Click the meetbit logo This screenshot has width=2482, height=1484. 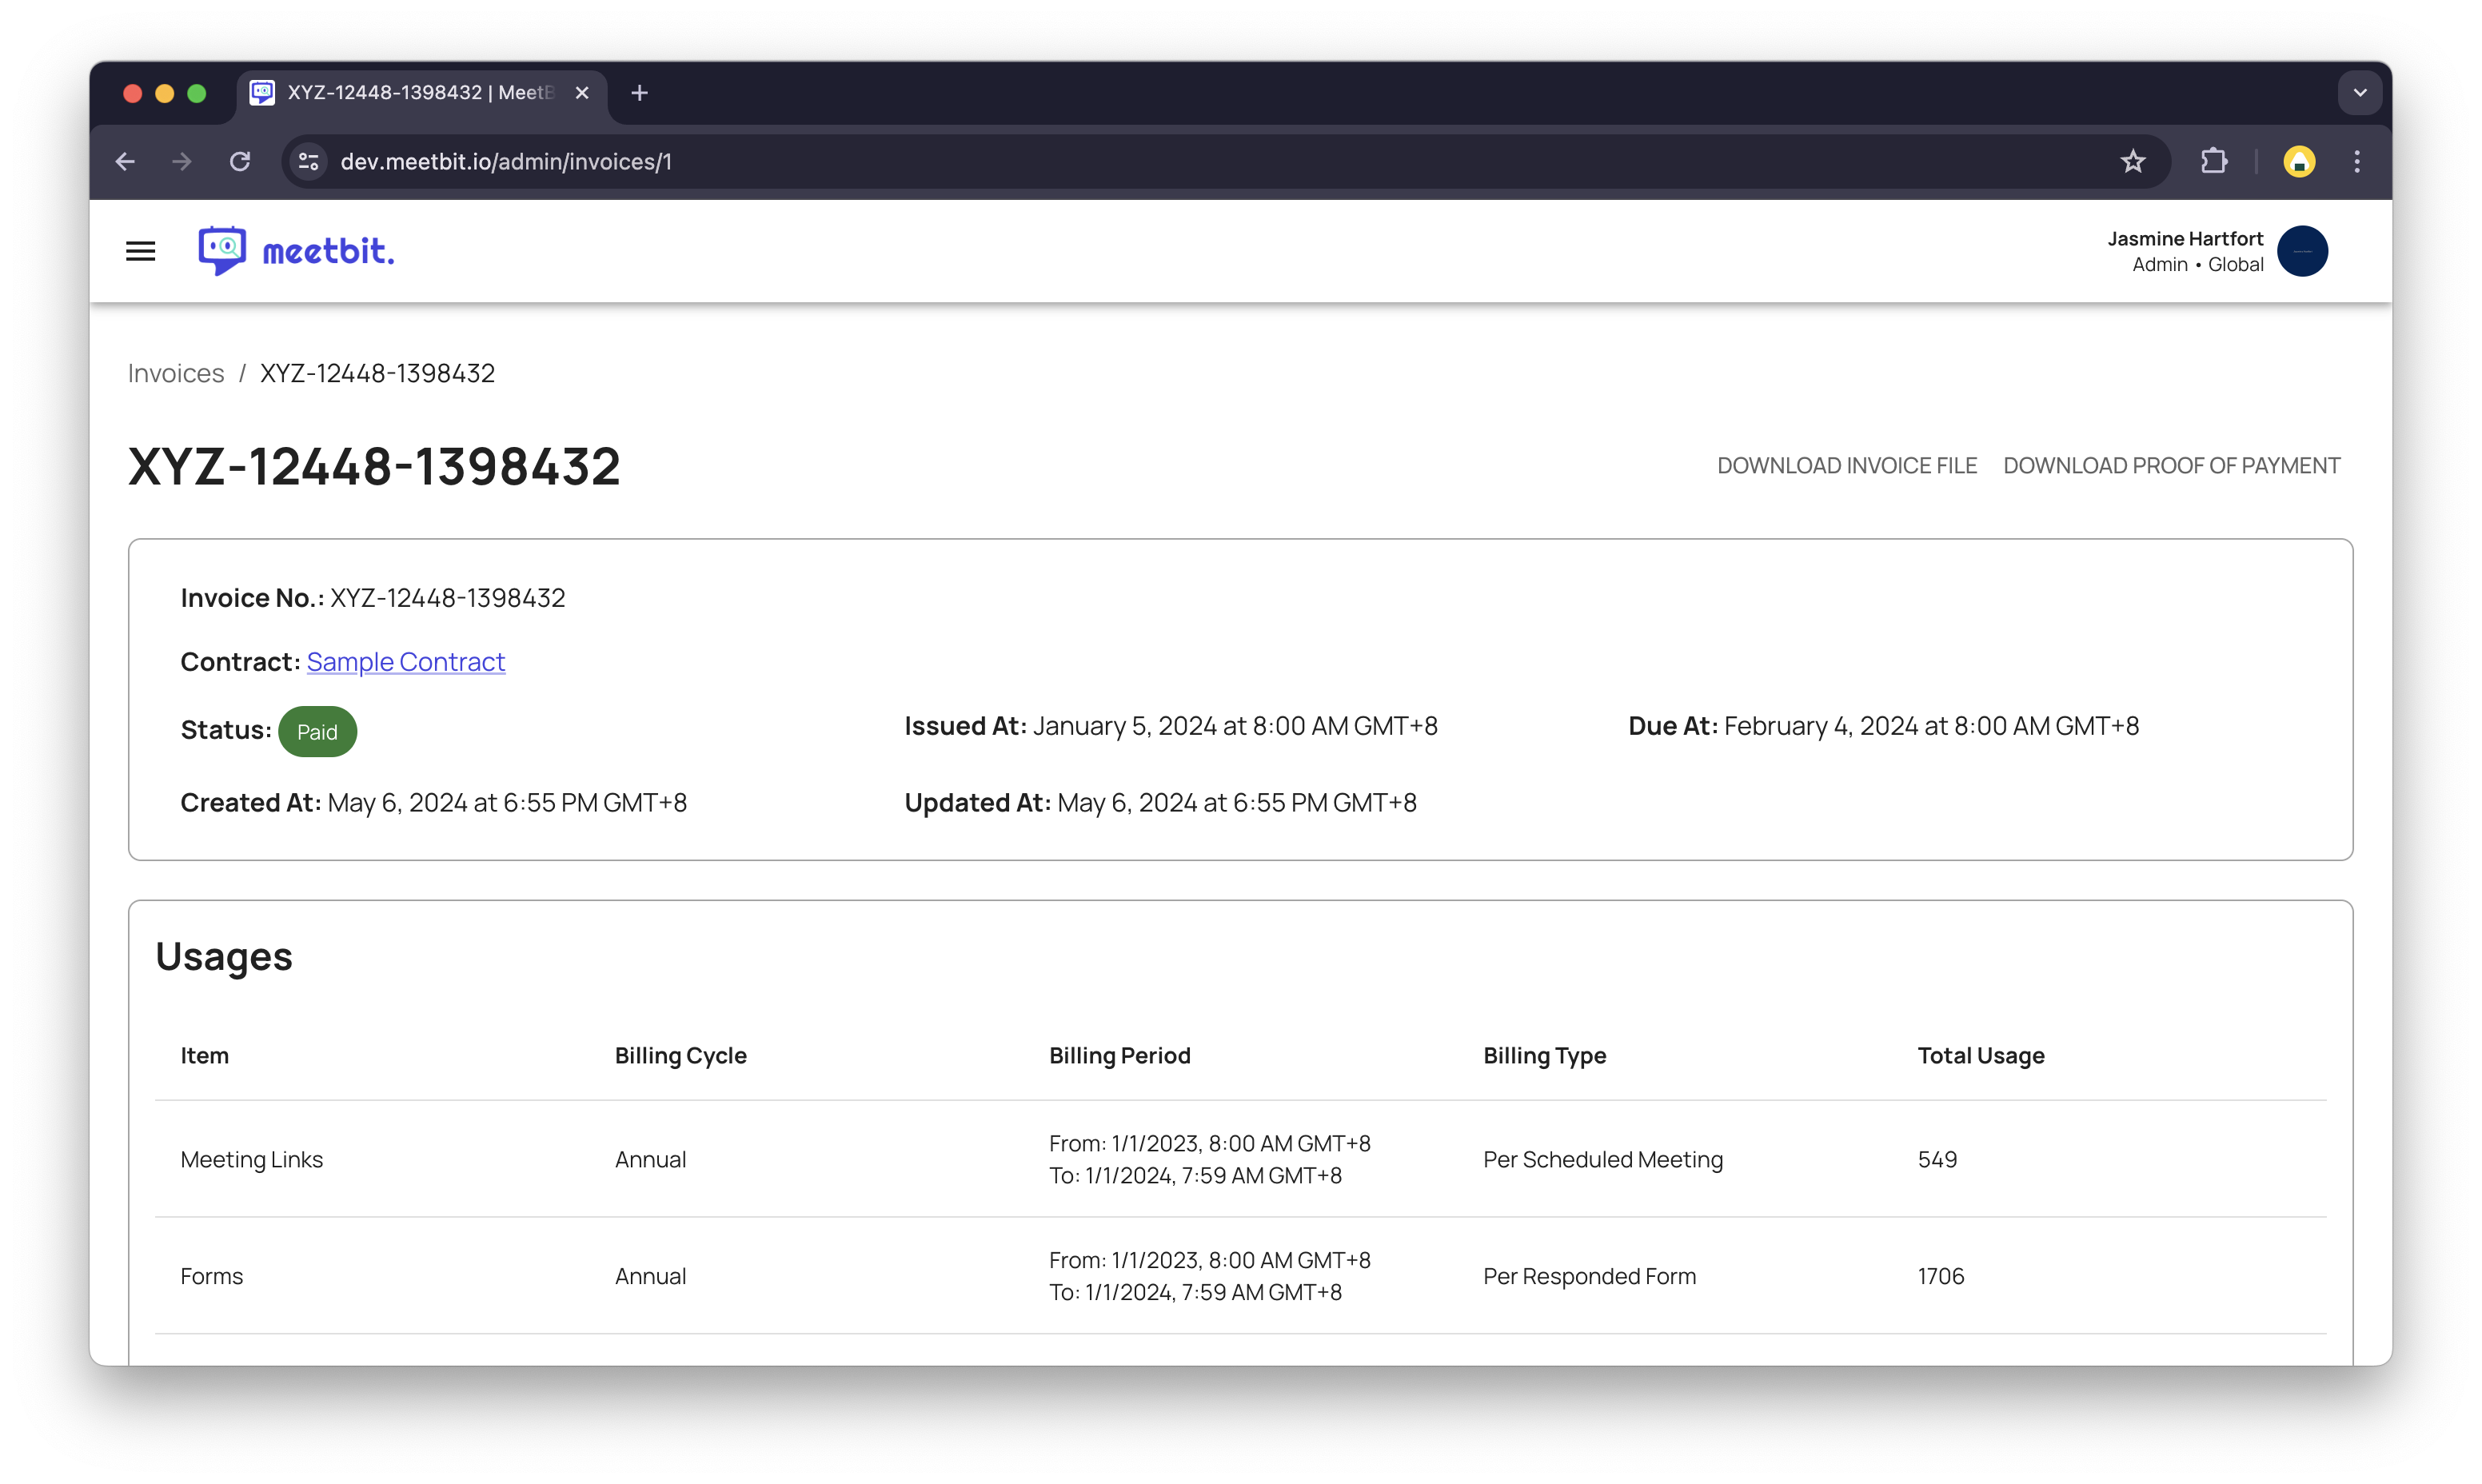point(296,251)
